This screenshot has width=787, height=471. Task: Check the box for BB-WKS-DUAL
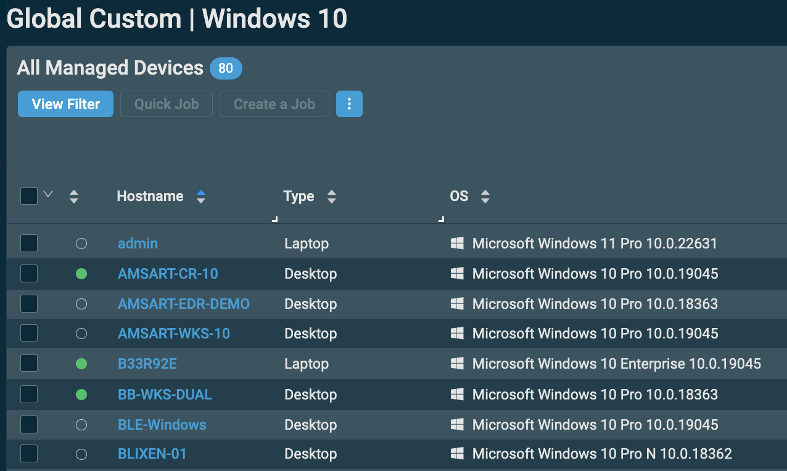(29, 394)
